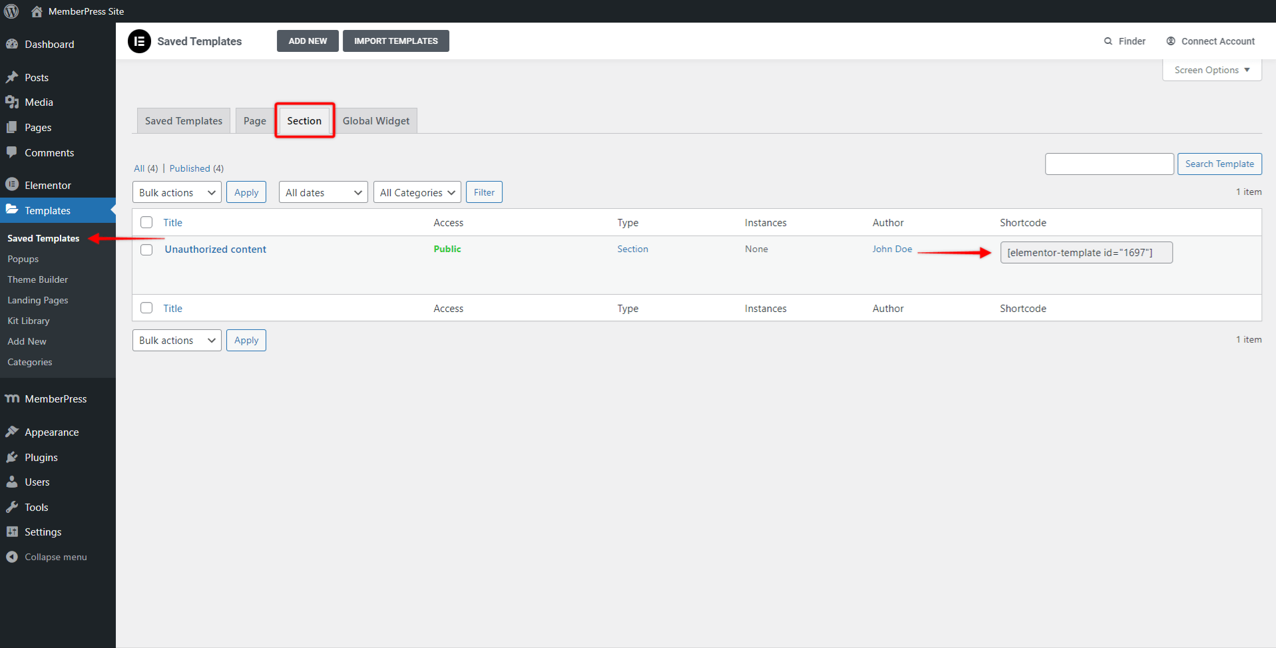The height and width of the screenshot is (648, 1276).
Task: Switch to the Saved Templates tab
Action: 184,120
